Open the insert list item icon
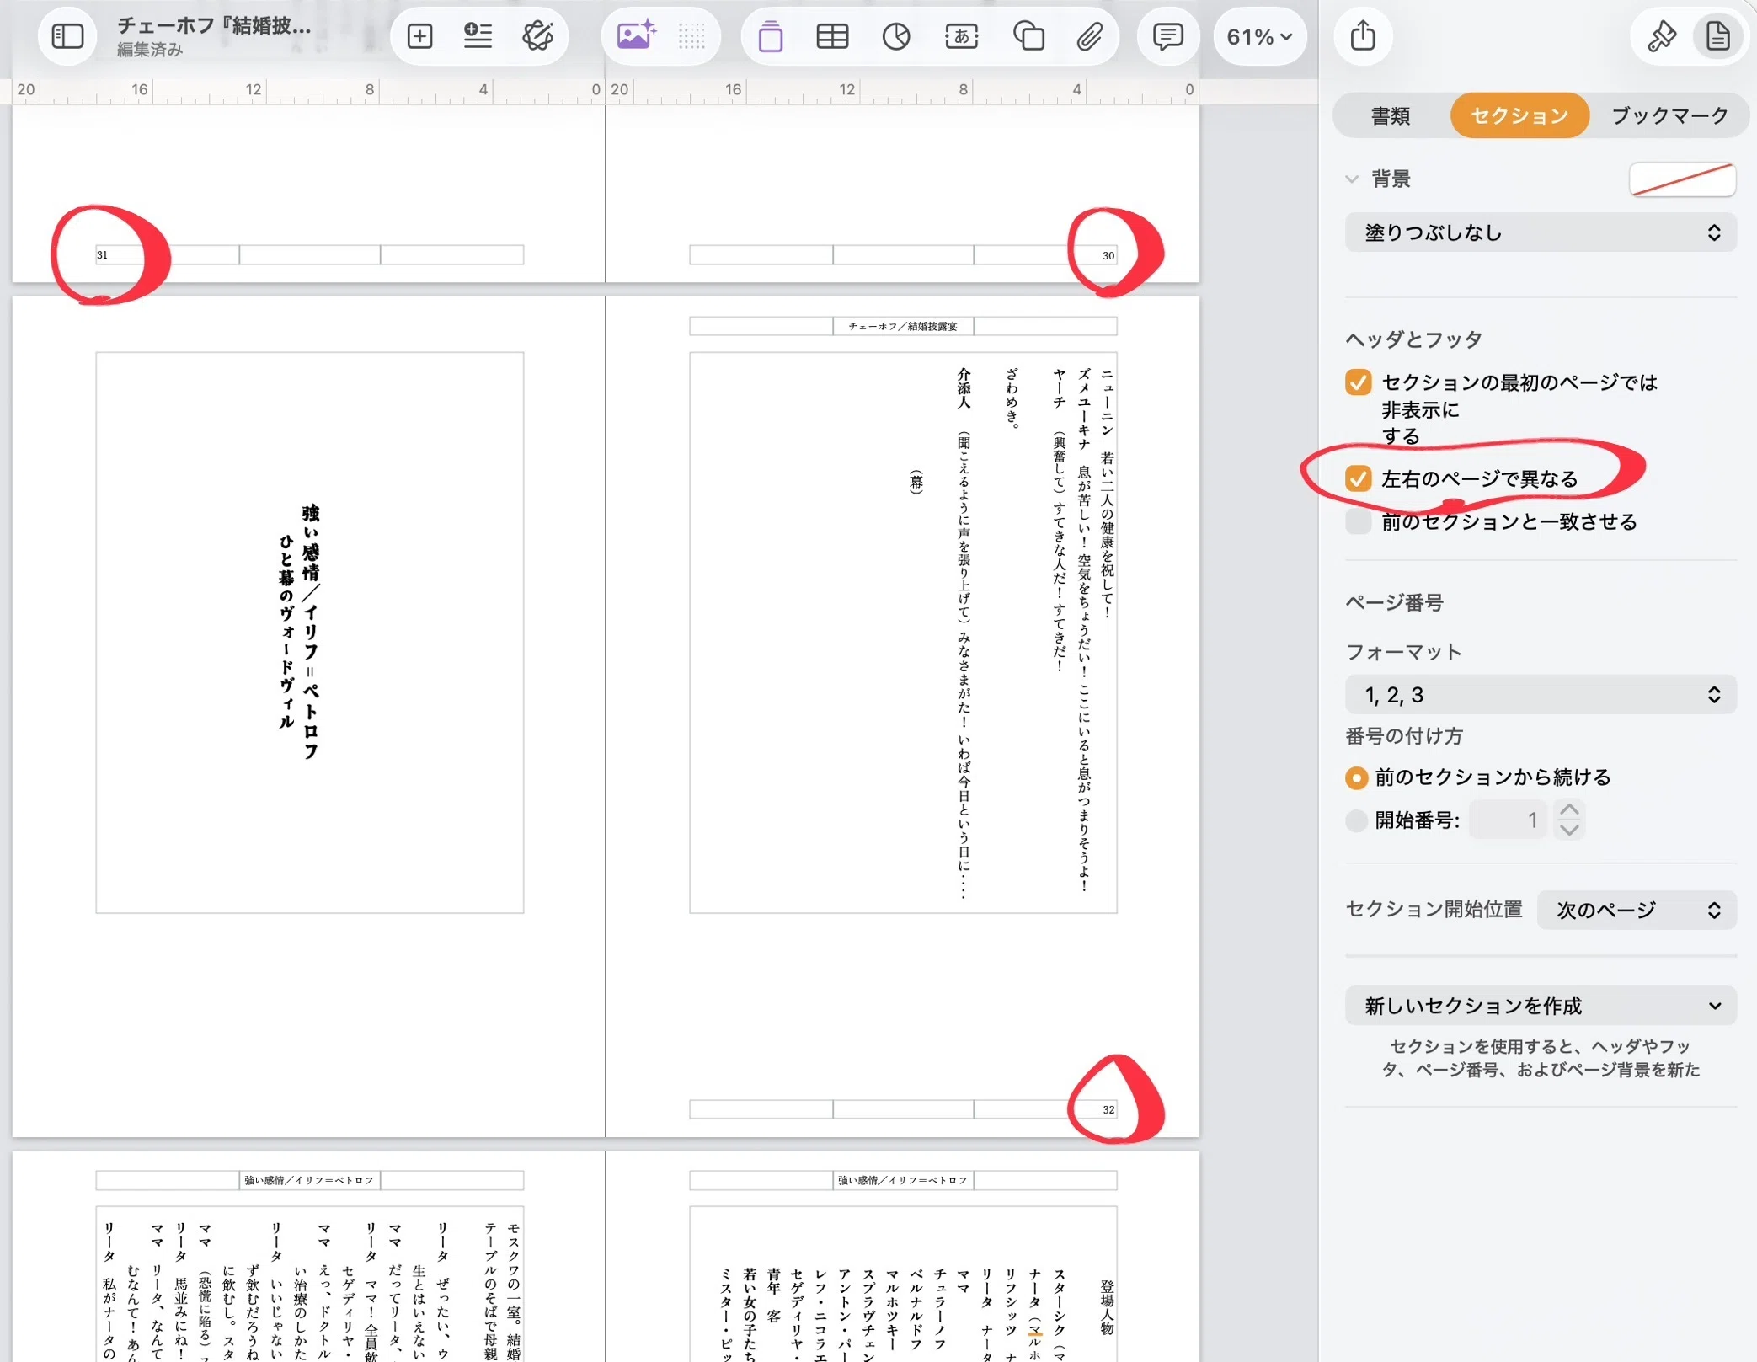The image size is (1757, 1362). pos(478,36)
